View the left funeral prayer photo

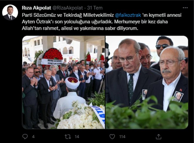[63, 82]
